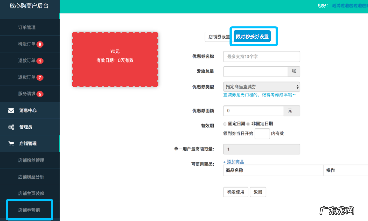Viewport: 368px width, 221px height.
Task: Click the 添加商品 link
Action: point(234,162)
